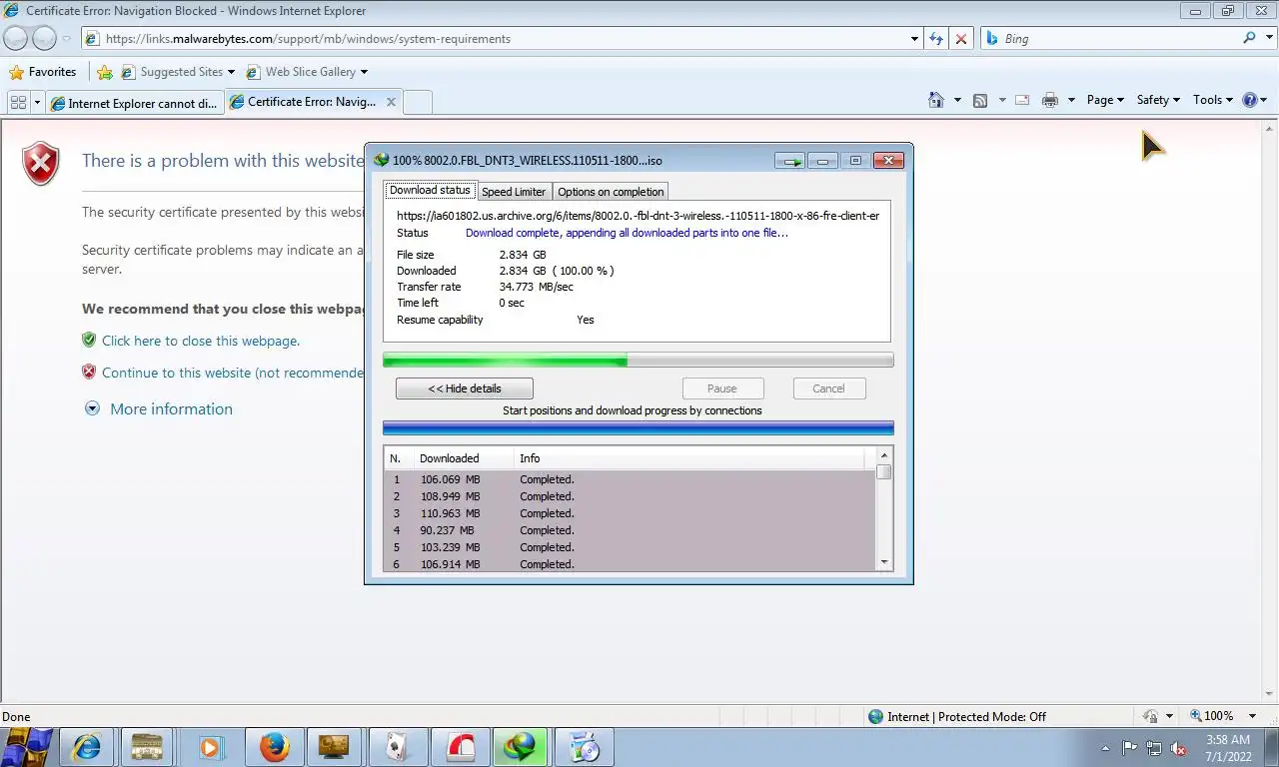Click the address bar URL field
Screen dimensions: 1279x767
point(496,38)
